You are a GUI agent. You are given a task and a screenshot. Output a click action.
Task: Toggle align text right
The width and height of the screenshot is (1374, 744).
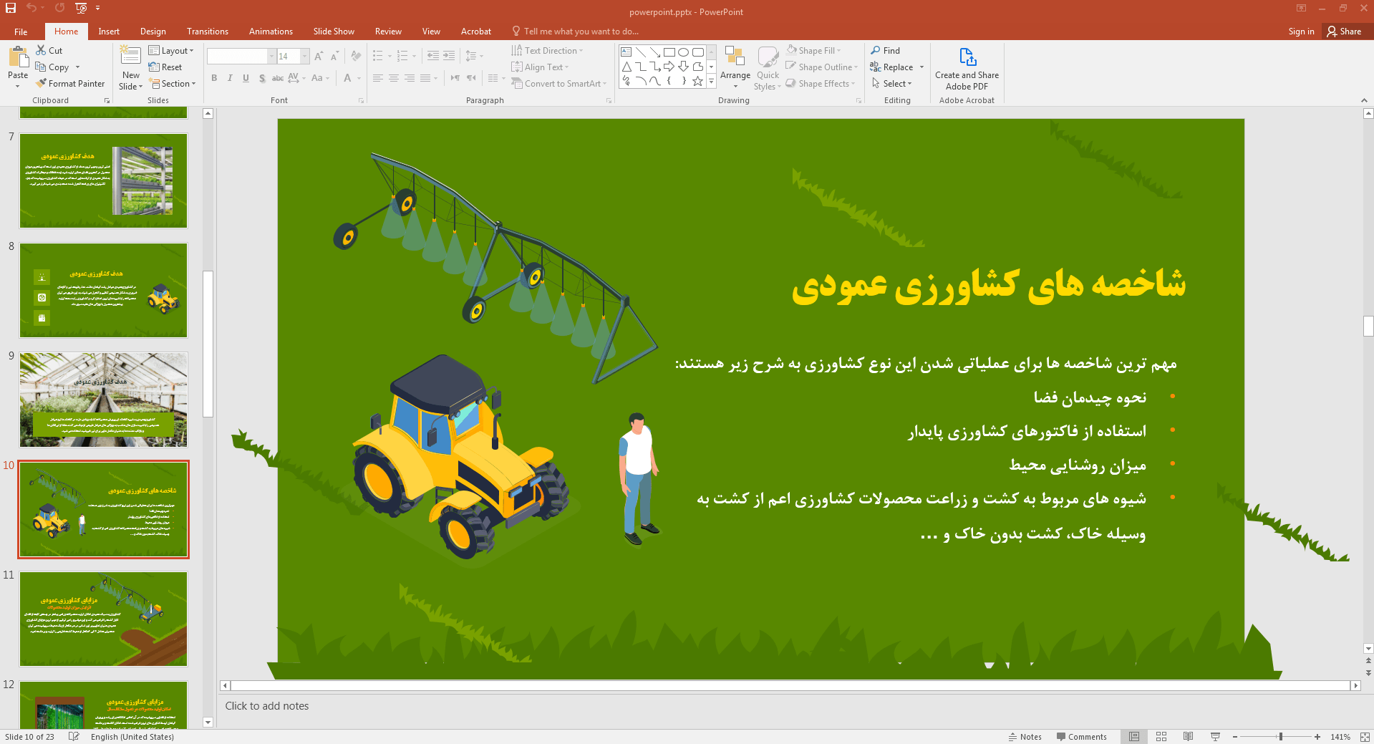click(x=410, y=78)
